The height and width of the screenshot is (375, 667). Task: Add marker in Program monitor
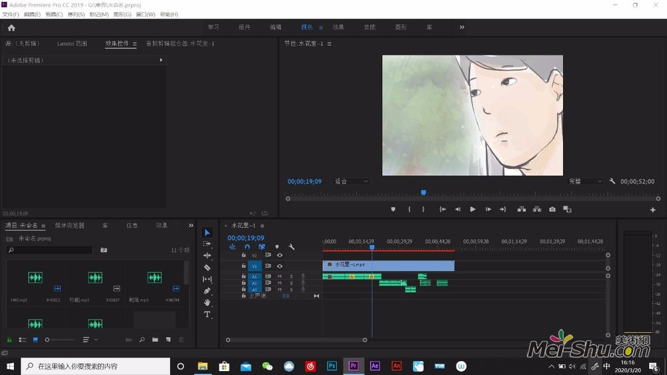(x=393, y=209)
